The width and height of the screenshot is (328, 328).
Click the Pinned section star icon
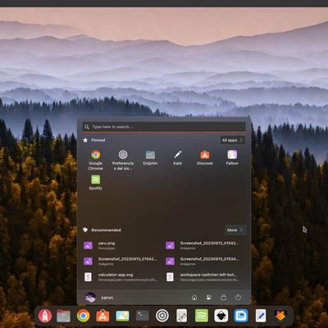click(x=85, y=140)
